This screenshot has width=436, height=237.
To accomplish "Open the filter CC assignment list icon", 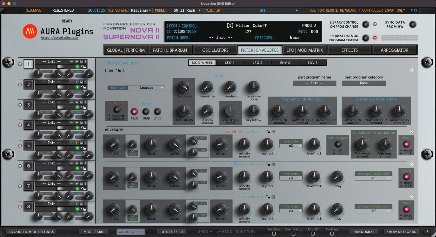I will point(124,70).
